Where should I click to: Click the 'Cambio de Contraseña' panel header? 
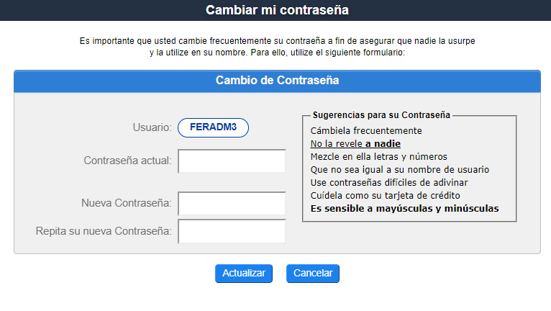[277, 81]
